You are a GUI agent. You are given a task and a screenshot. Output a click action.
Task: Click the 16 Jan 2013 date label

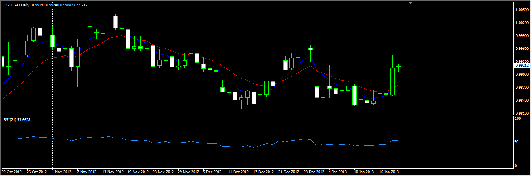click(x=389, y=172)
